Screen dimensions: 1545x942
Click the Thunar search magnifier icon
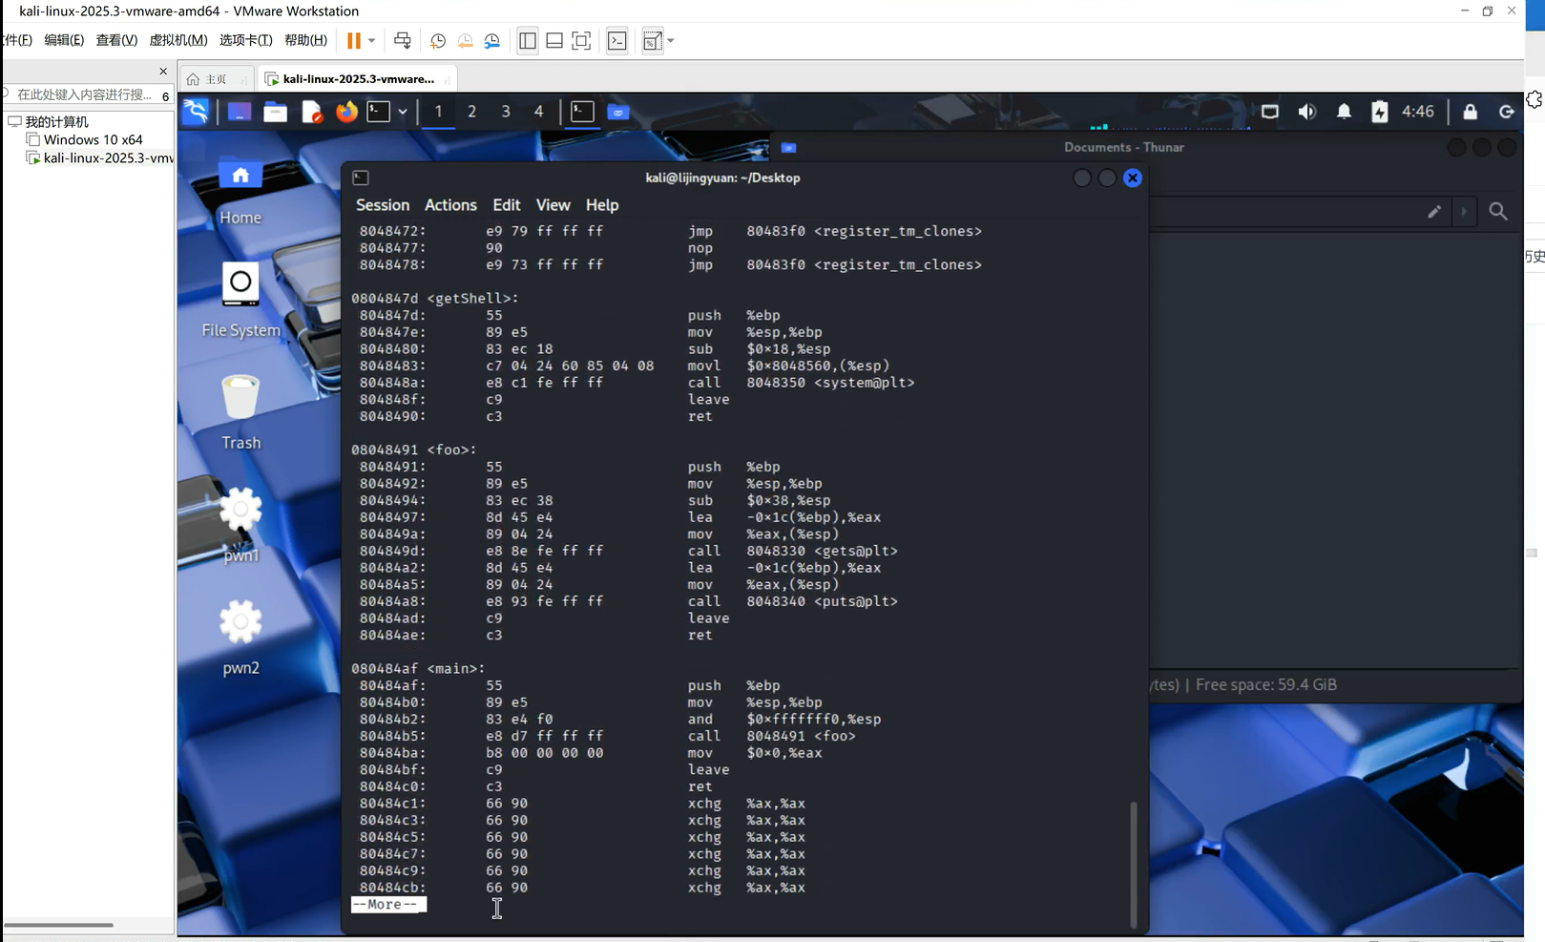(1498, 212)
